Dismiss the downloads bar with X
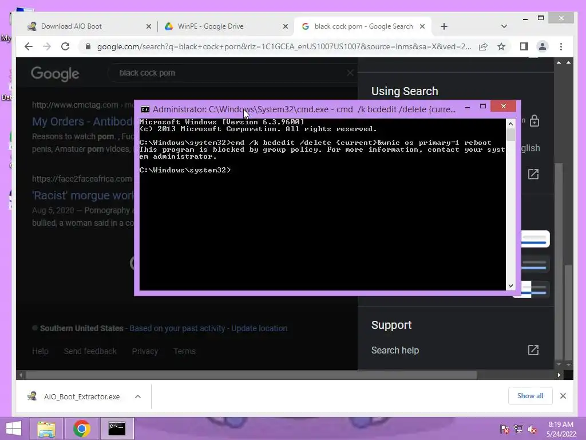 click(x=563, y=396)
